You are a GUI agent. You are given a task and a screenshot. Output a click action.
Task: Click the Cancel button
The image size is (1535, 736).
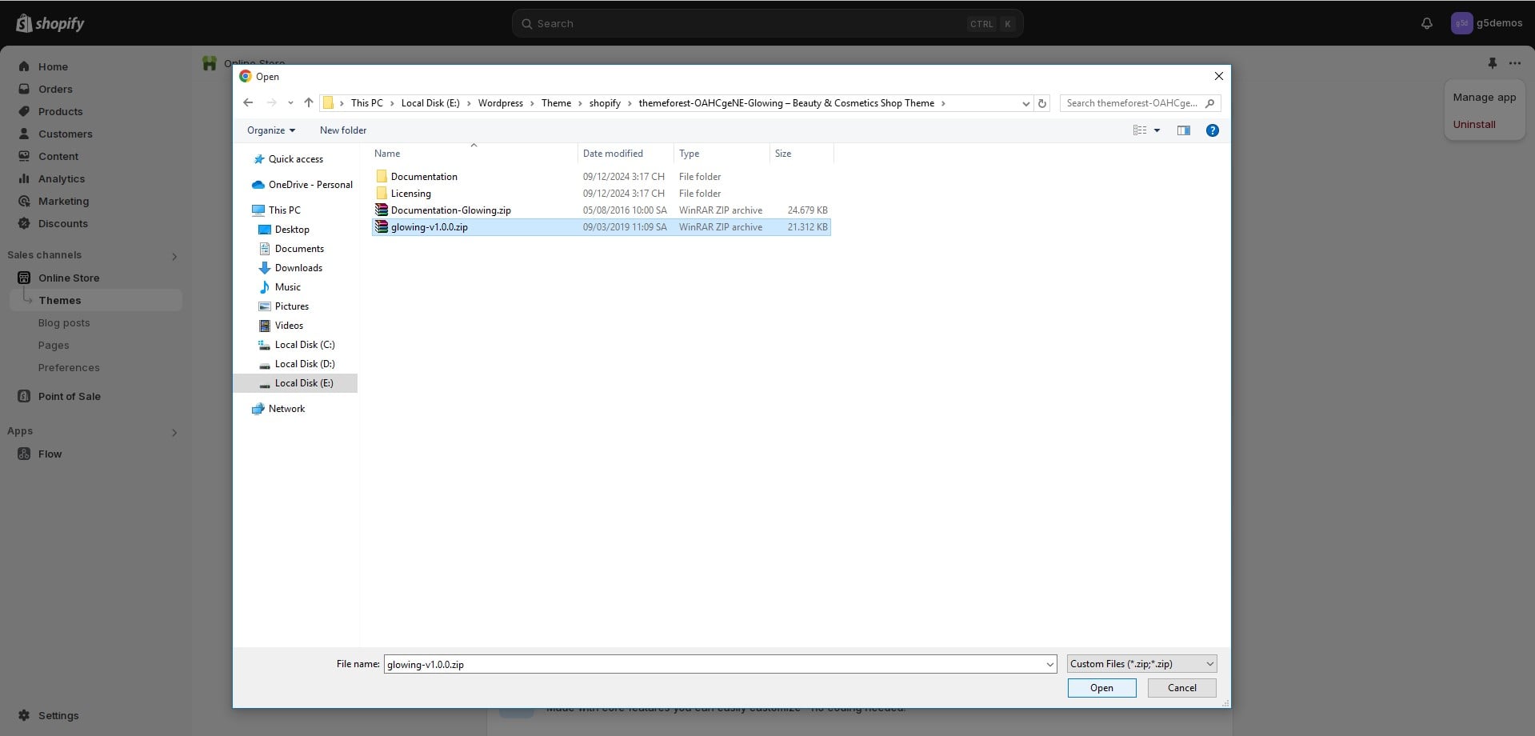pyautogui.click(x=1181, y=688)
